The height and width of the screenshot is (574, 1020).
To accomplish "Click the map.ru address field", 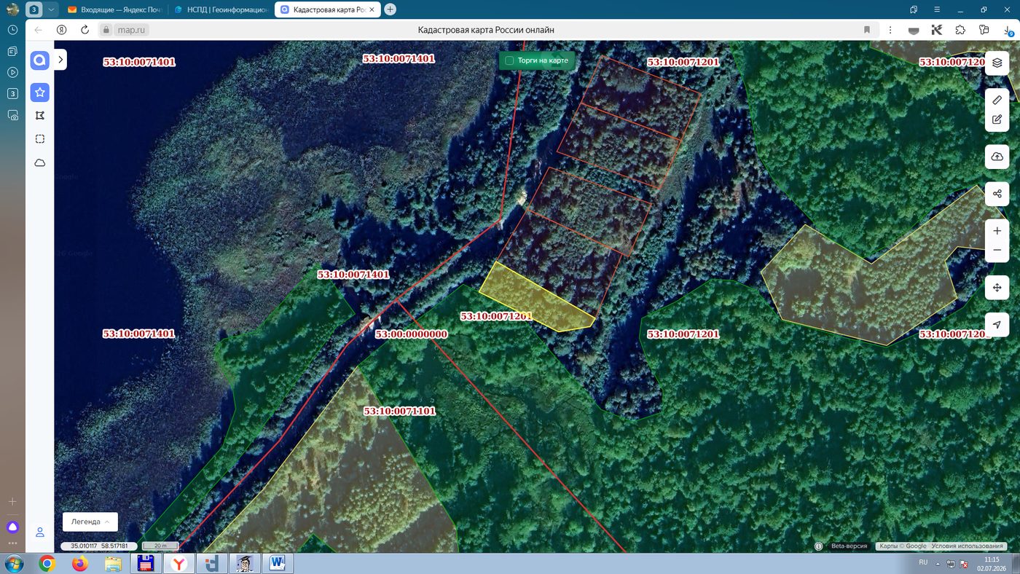I will point(132,30).
